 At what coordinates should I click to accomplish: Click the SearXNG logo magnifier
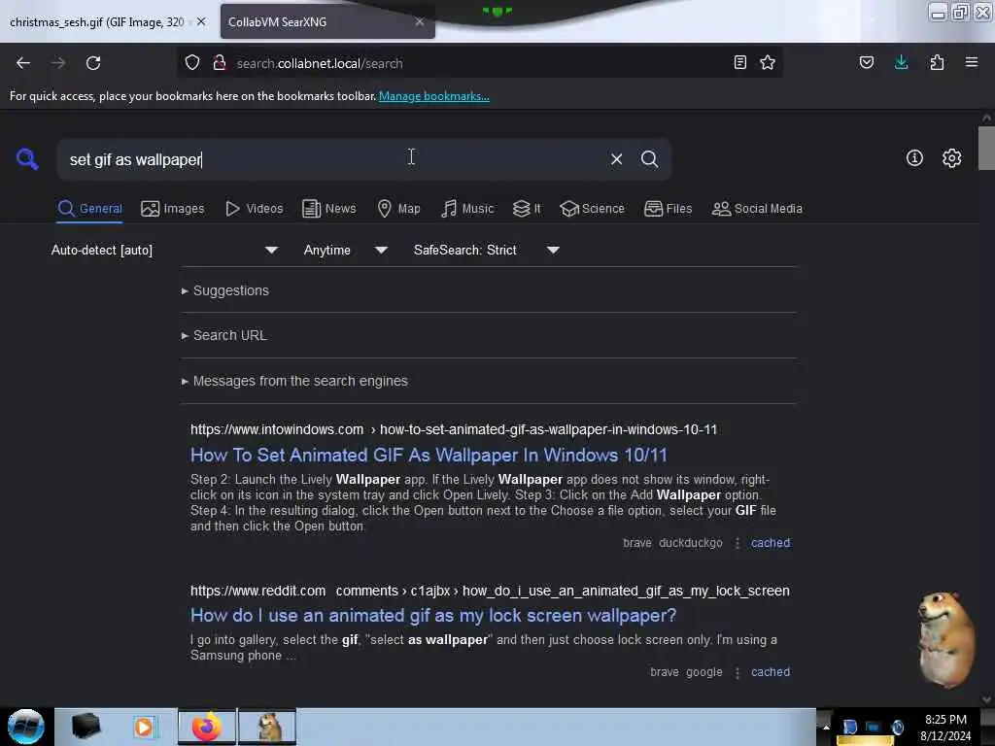[26, 158]
